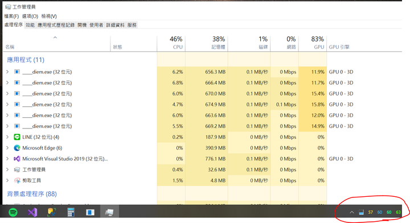Click the yellow 57 temperature tray icon
410x223 pixels.
click(371, 212)
